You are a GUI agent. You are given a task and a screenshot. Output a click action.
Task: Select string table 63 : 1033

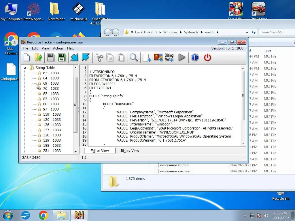(x=51, y=73)
